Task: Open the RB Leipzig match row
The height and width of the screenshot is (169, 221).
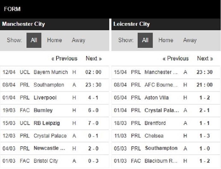Action: pos(47,123)
